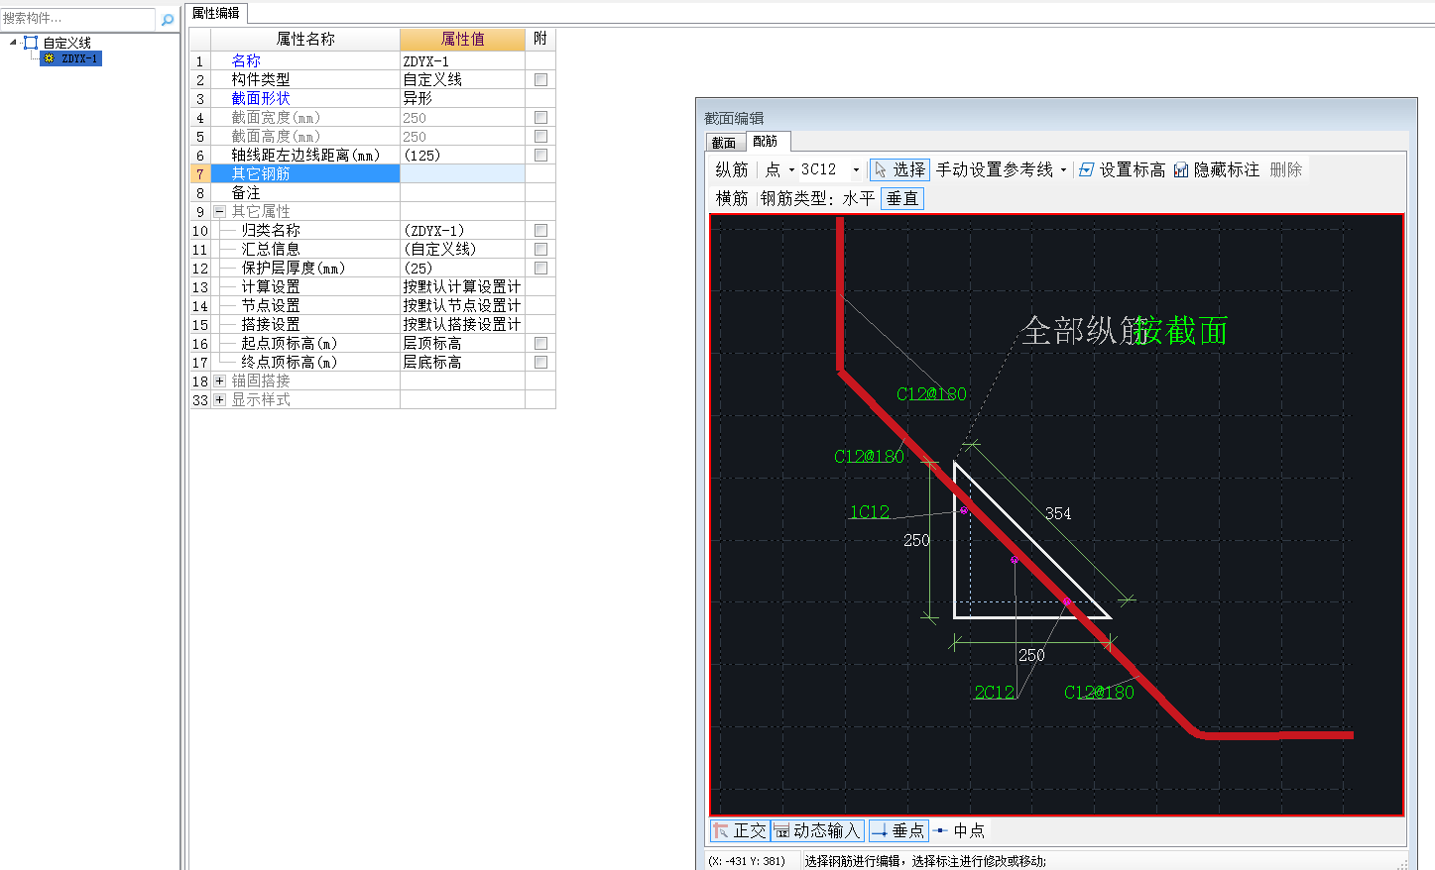Select the 选择 arrow tool
The width and height of the screenshot is (1435, 870).
click(x=899, y=169)
